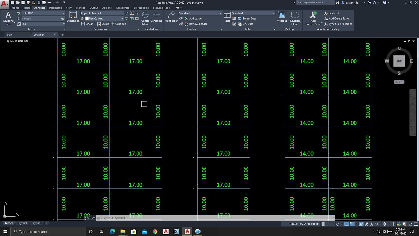Click the Help question mark icon
This screenshot has height=236, width=419.
pyautogui.click(x=385, y=2)
